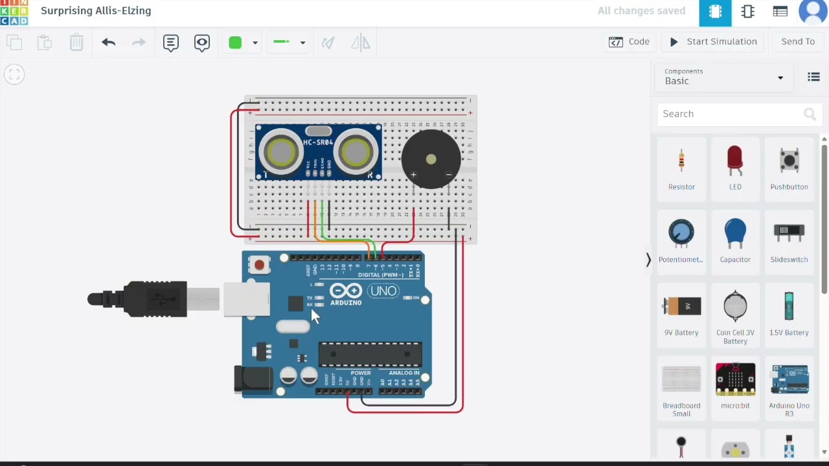Viewport: 829px width, 466px height.
Task: Open the Notes tool icon
Action: 171,43
